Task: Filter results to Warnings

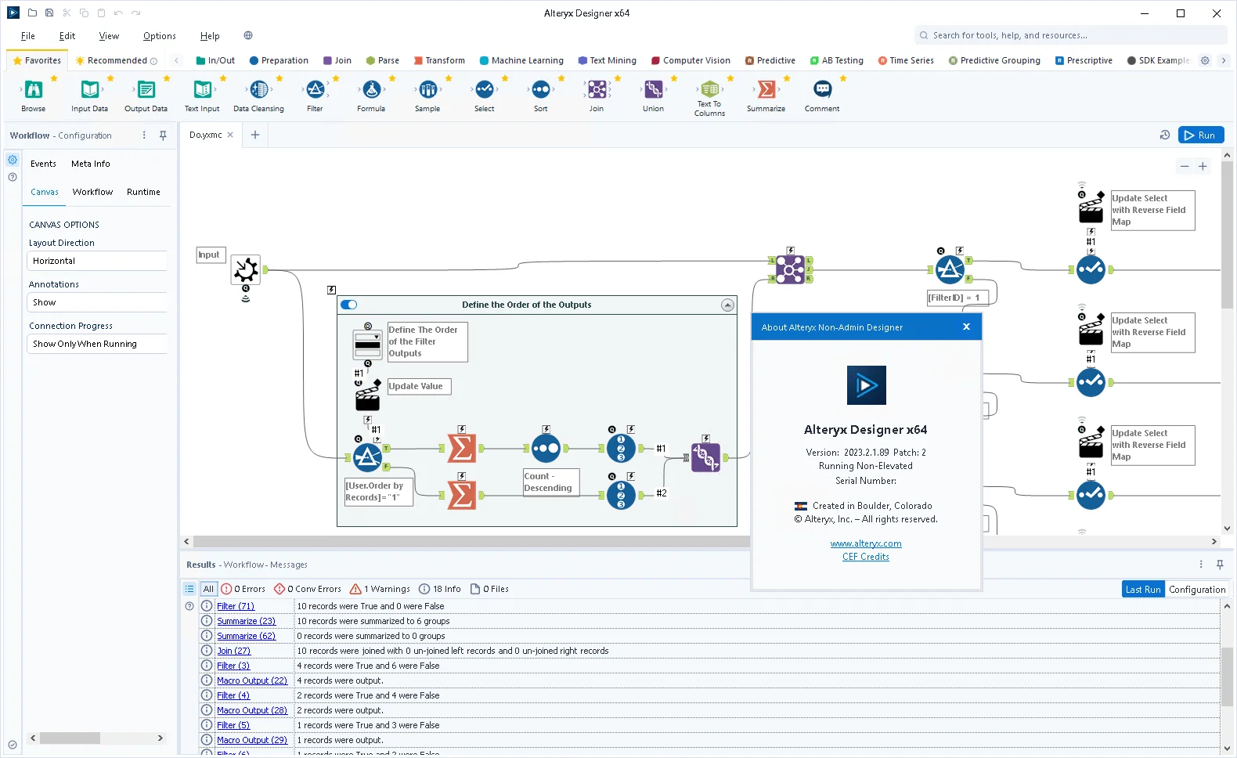Action: pyautogui.click(x=380, y=589)
